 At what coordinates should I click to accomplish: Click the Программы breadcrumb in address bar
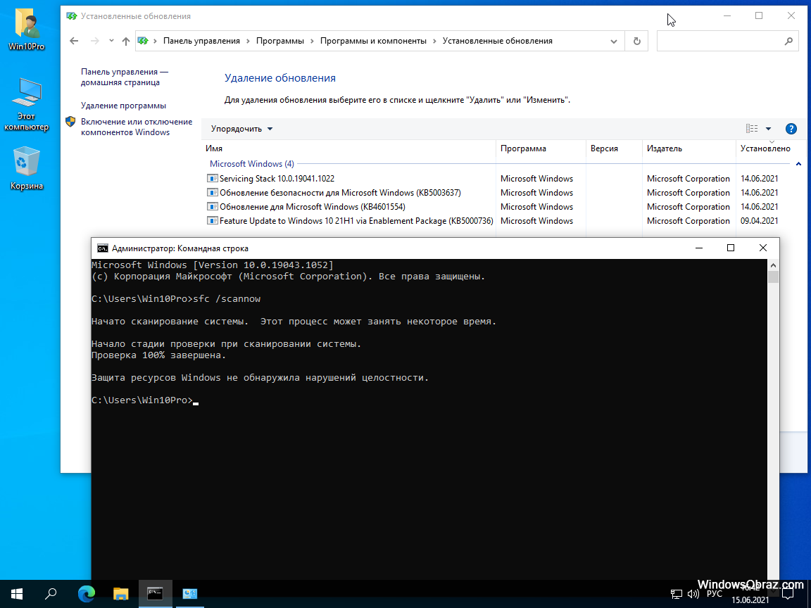[x=280, y=41]
